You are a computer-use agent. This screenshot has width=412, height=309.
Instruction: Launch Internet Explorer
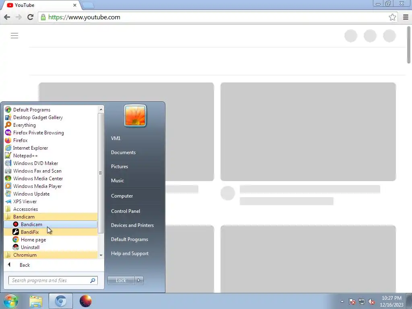point(50,148)
